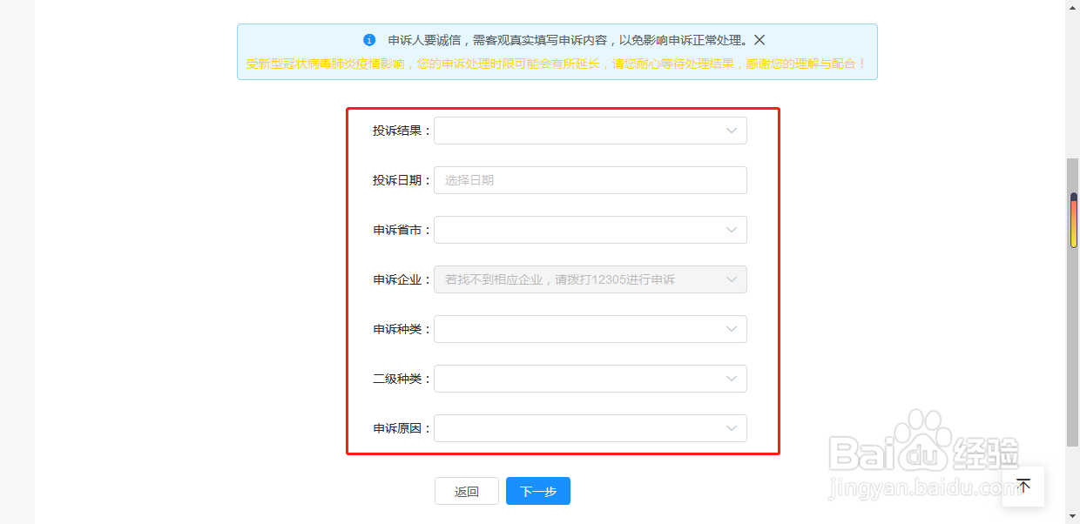
Task: Open the 二级种类 dropdown
Action: pyautogui.click(x=591, y=379)
